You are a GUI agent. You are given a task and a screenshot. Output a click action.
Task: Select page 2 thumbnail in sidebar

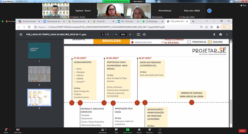click(39, 74)
